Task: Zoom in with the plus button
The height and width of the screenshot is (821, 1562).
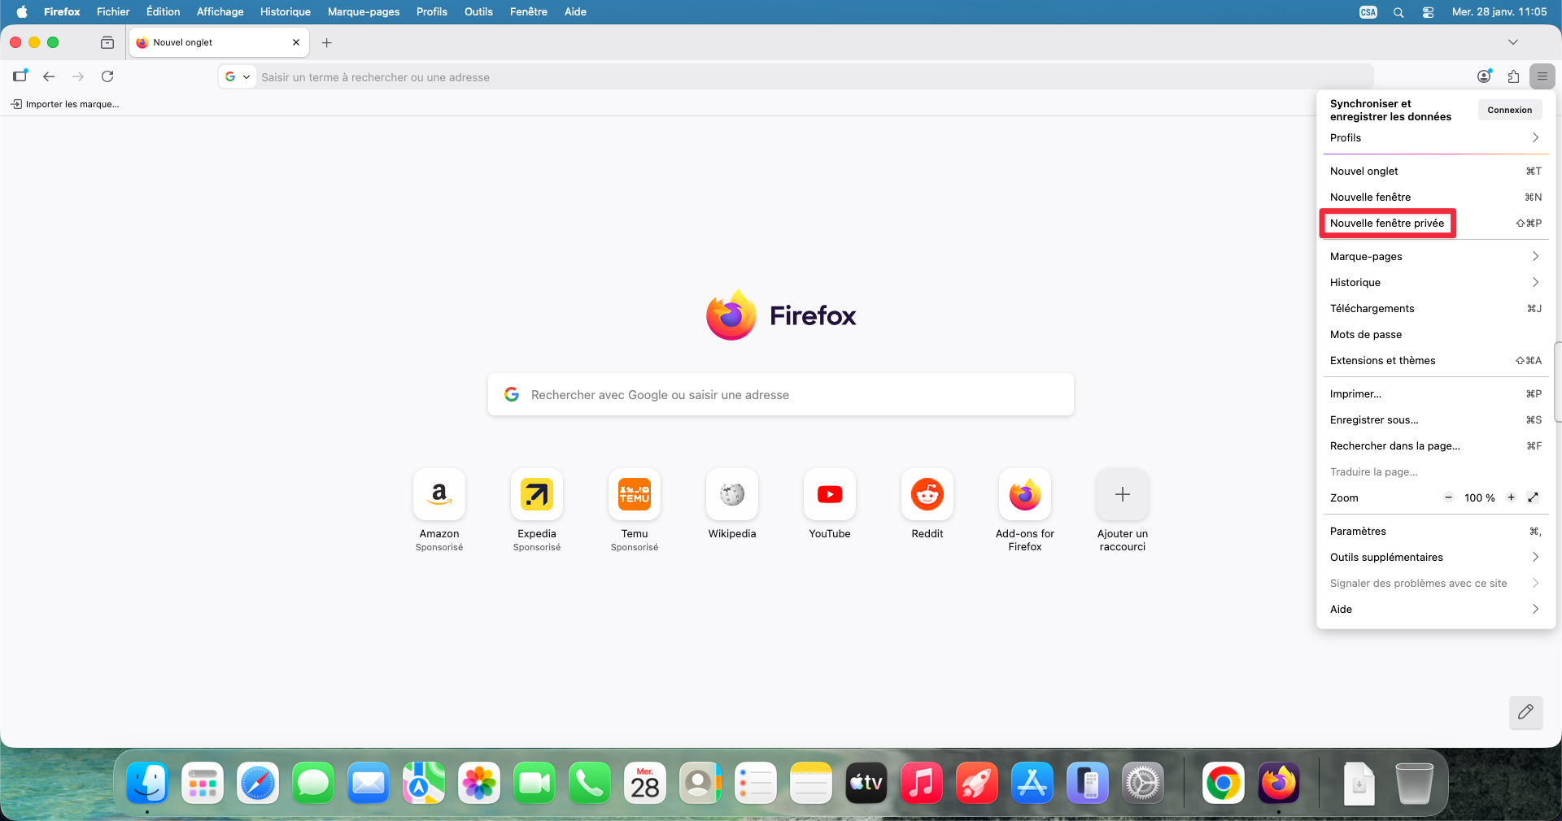Action: [x=1511, y=497]
